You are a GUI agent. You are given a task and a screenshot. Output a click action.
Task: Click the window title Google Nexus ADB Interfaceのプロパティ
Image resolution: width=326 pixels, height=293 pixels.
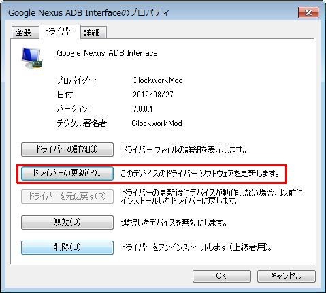(88, 12)
